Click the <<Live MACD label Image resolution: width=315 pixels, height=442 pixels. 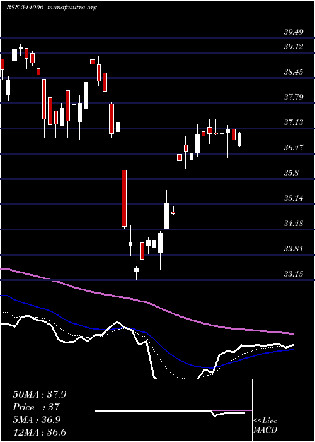coord(265,425)
